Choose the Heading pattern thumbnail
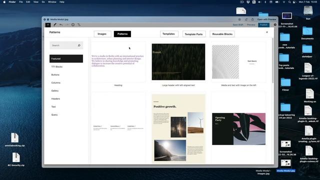Screen dimensions: 320x180 pyautogui.click(x=118, y=62)
